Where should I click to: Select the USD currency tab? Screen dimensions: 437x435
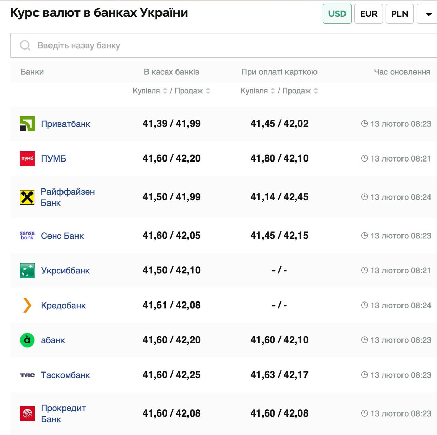[337, 14]
